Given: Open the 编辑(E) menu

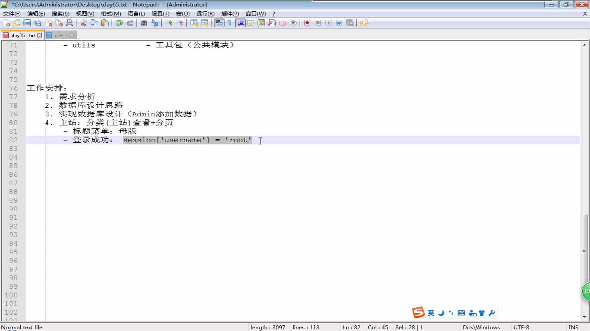Looking at the screenshot, I should (36, 14).
